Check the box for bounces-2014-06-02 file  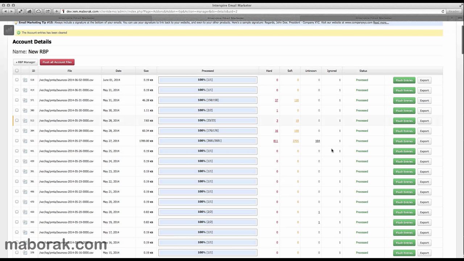[17, 80]
